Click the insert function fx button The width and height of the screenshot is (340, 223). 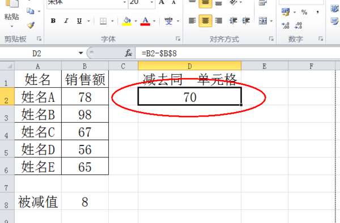click(x=128, y=53)
